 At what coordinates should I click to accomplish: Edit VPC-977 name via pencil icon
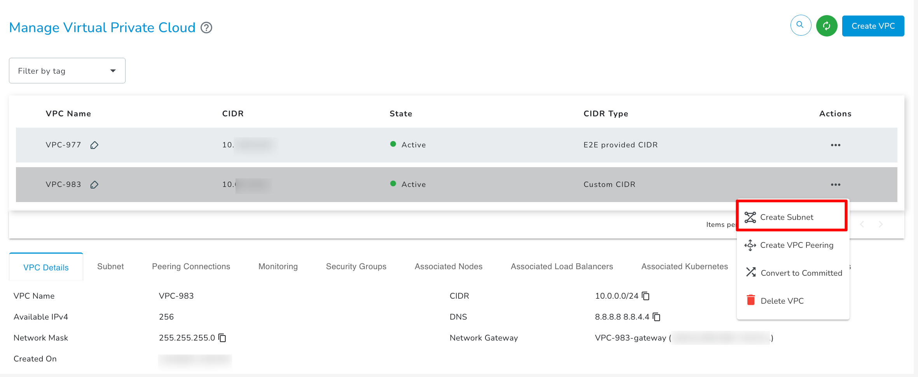tap(94, 145)
